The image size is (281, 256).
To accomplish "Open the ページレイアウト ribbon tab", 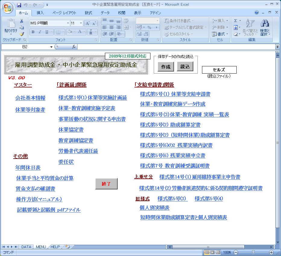I will coord(64,13).
